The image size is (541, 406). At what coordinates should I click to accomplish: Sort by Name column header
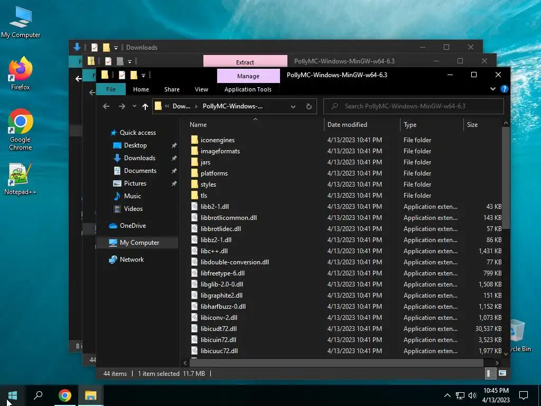(198, 125)
